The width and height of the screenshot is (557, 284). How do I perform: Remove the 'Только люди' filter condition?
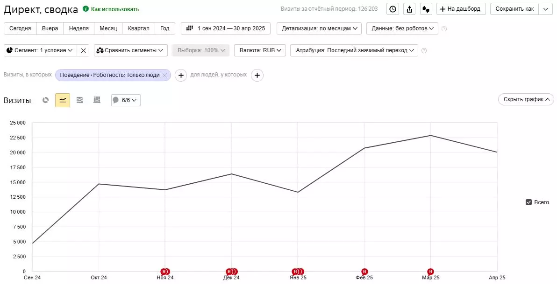coord(164,75)
